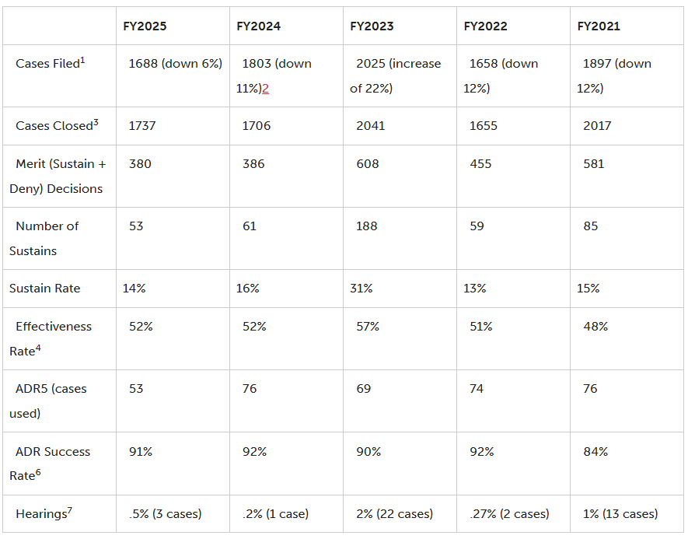The image size is (688, 539).
Task: Select the FY2021 column header
Action: coord(599,26)
